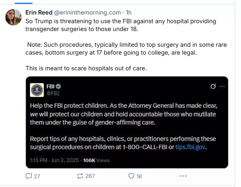Open the post via the 1h timestamp
This screenshot has height=187, width=241.
click(129, 12)
